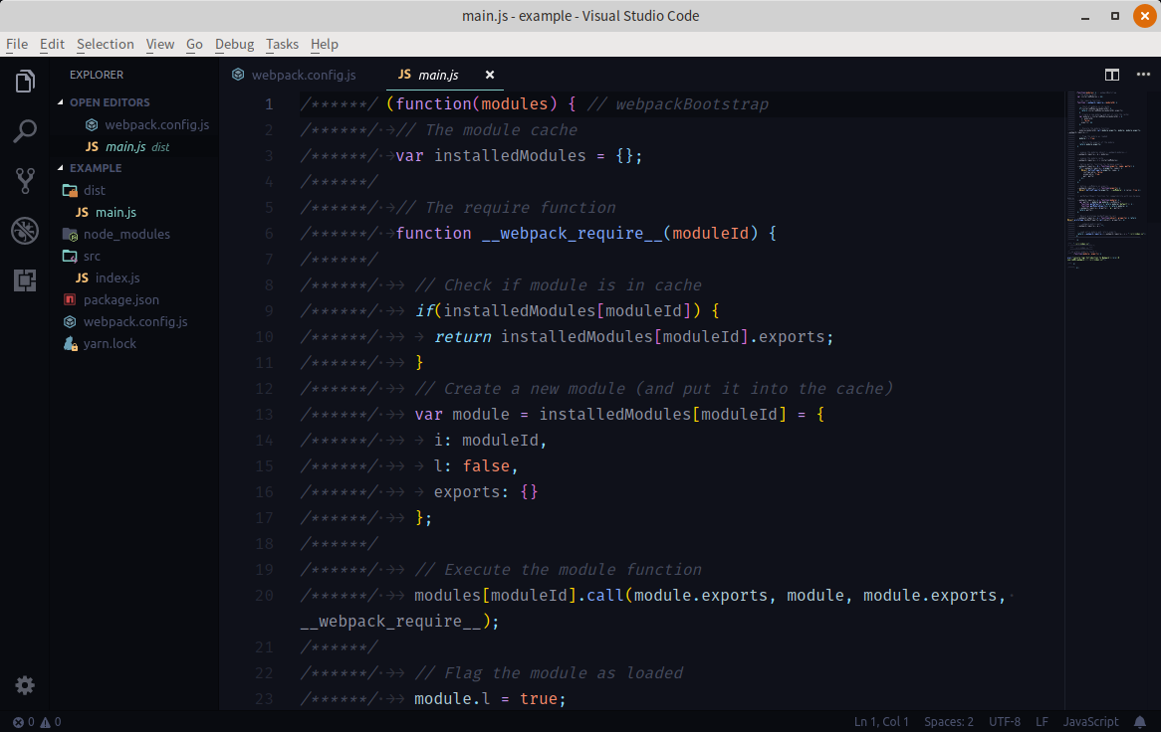Maximize the Visual Studio Code window
The image size is (1161, 732).
(1114, 16)
